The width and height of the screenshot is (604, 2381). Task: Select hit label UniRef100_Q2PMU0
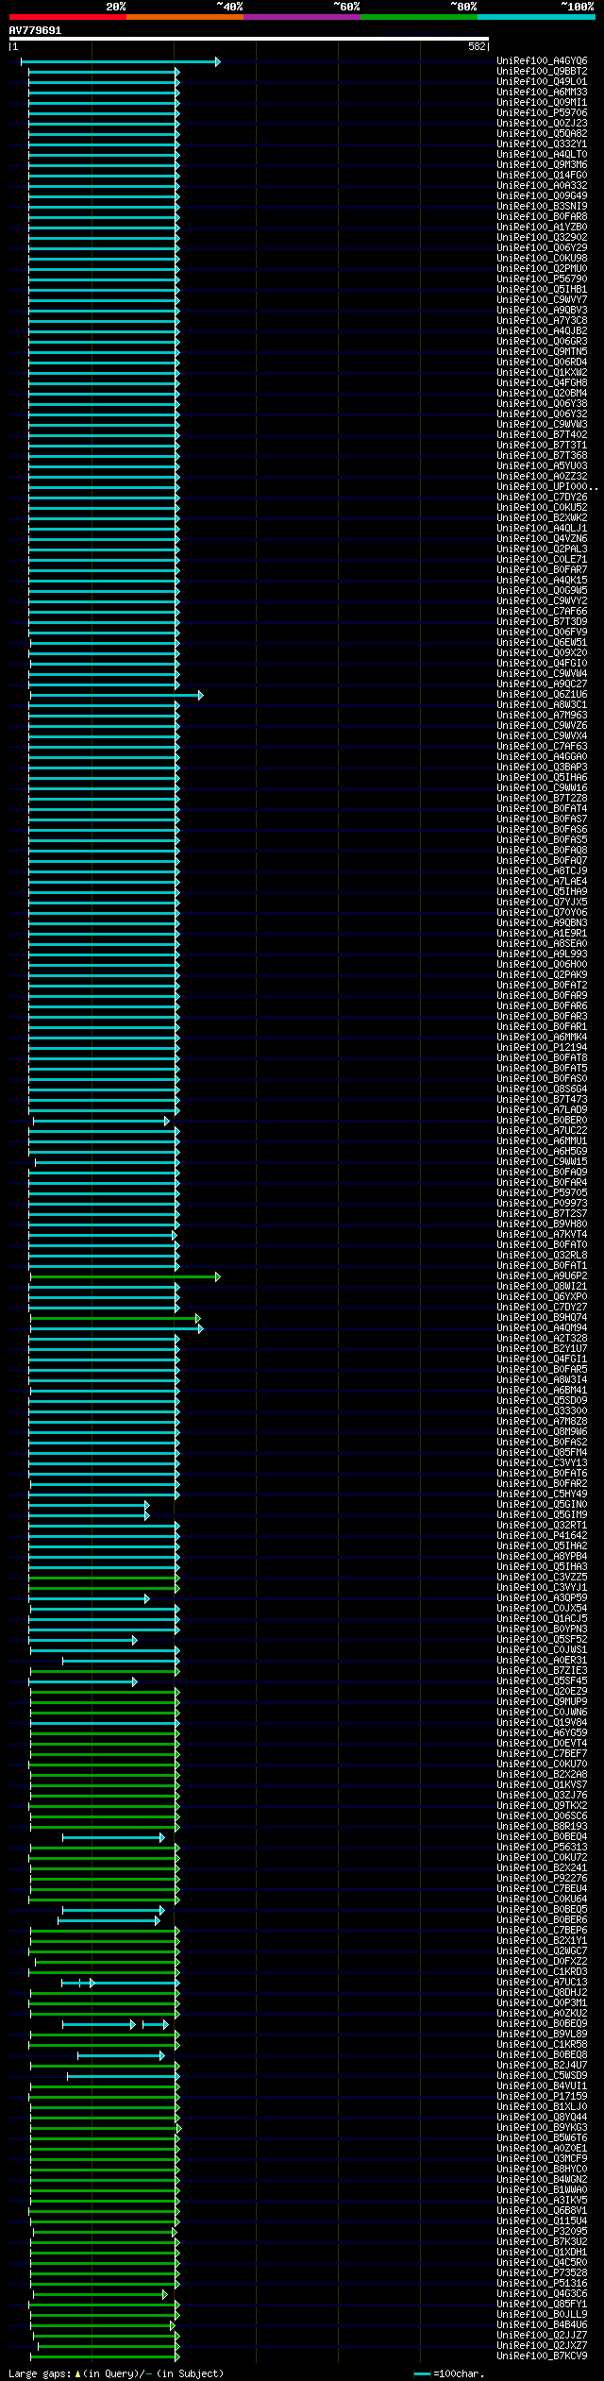coord(542,269)
